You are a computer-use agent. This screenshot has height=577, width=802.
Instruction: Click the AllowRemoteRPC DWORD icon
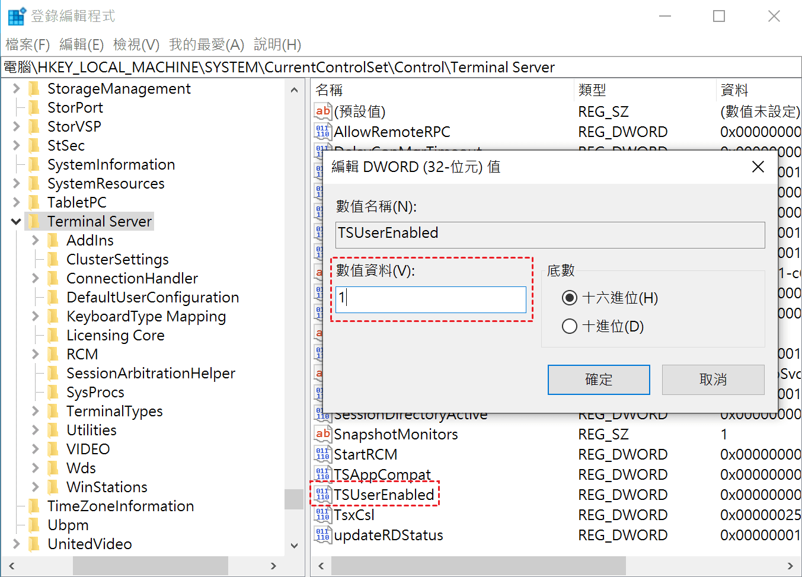coord(322,132)
